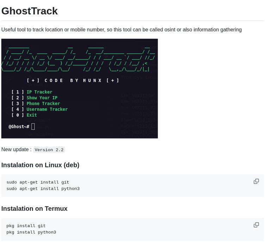Click the "Version 2.2" inline code label
265x246 pixels.
pyautogui.click(x=49, y=150)
